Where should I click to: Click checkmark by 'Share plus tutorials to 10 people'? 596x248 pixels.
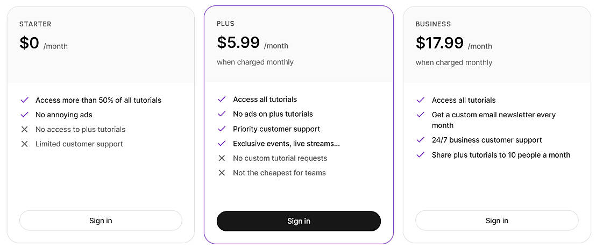(x=421, y=155)
